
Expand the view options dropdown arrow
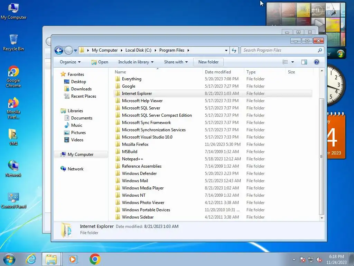pyautogui.click(x=292, y=62)
